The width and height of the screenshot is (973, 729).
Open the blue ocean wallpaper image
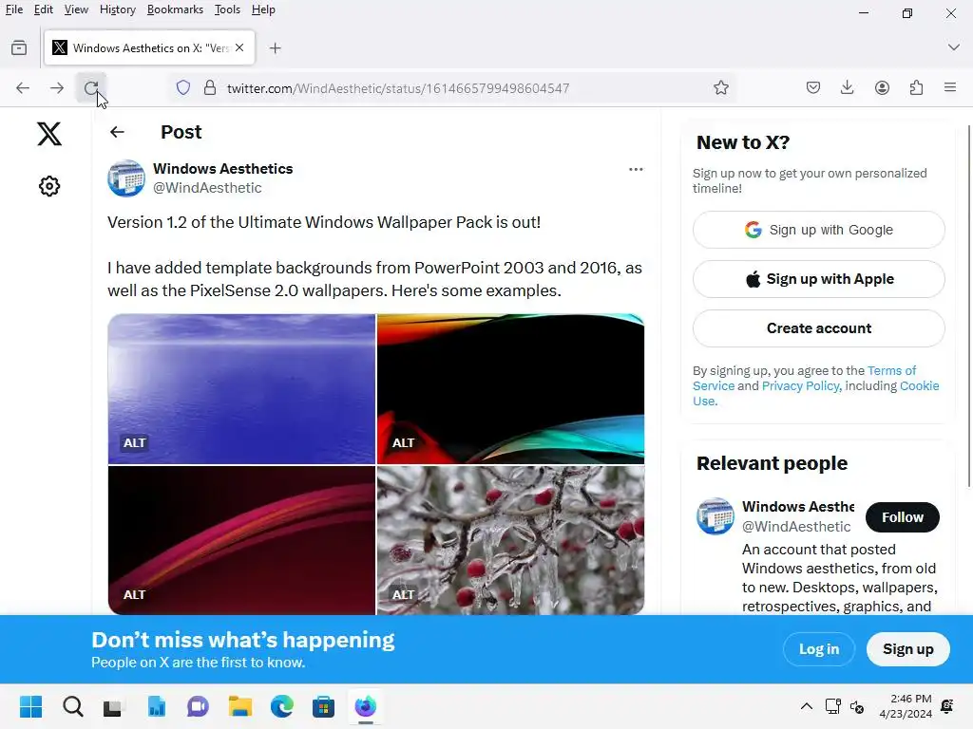pyautogui.click(x=241, y=388)
